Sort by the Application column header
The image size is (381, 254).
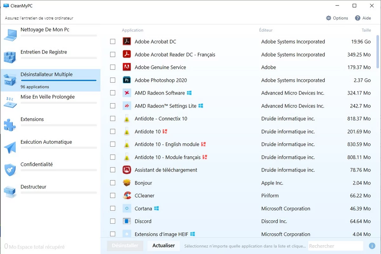click(132, 30)
